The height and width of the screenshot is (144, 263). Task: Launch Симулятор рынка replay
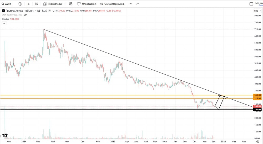[112, 4]
